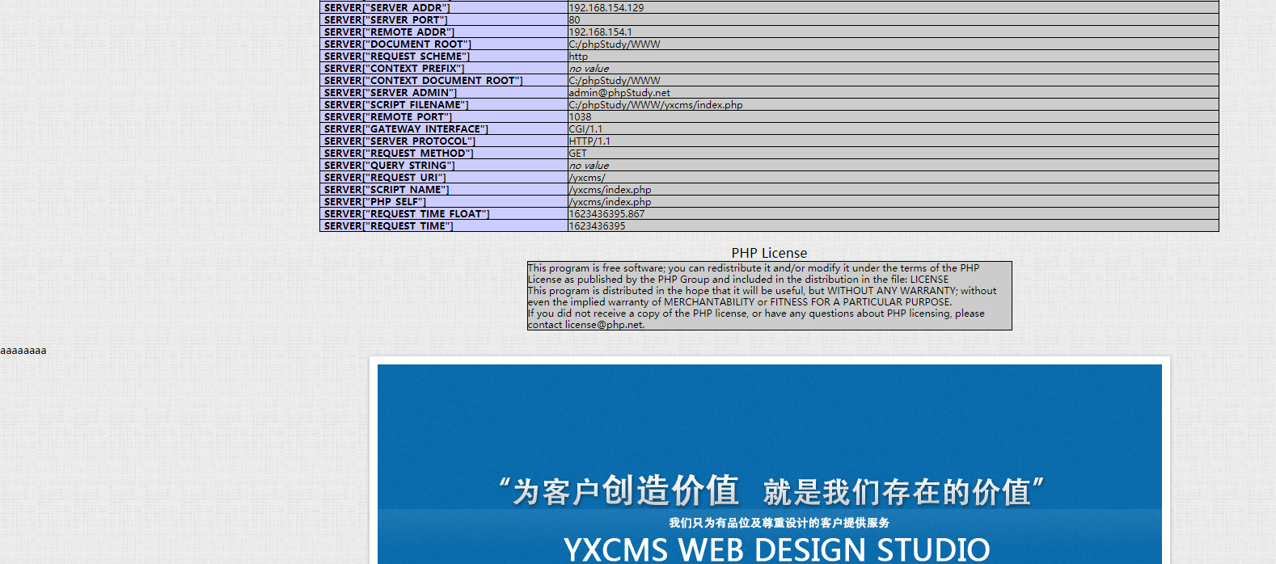Click the SERVER["GATEWAY_INTERFACE"] key cell
1276x564 pixels.
coord(444,128)
